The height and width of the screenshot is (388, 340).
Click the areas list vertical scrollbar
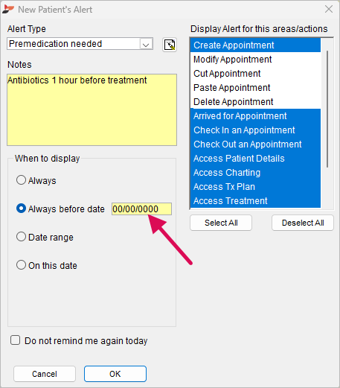327,109
